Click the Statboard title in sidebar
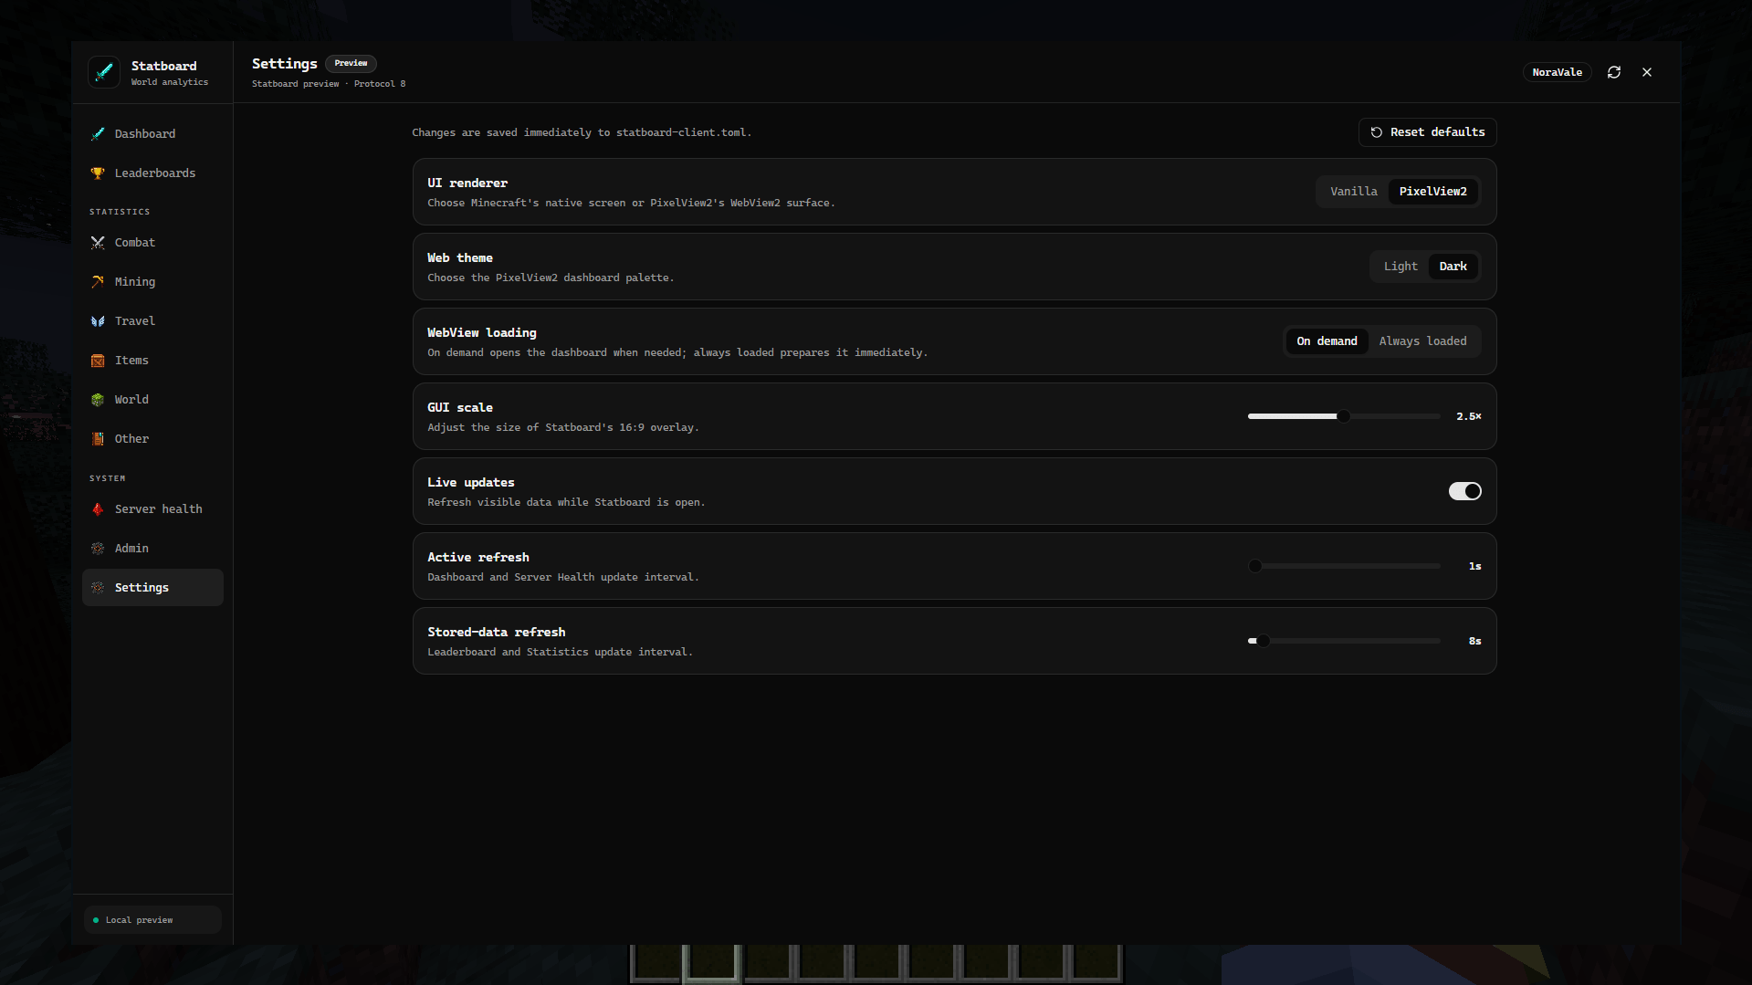Screen dimensions: 1752x985 coord(163,66)
